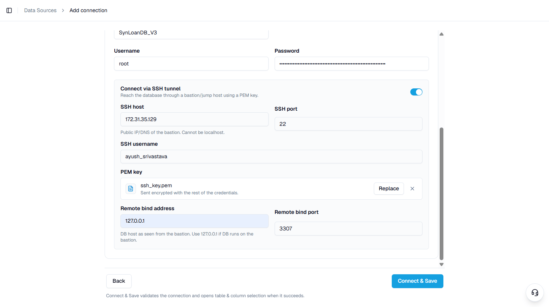This screenshot has width=549, height=307.
Task: Edit SSH username ayush_srivastava field
Action: click(271, 157)
